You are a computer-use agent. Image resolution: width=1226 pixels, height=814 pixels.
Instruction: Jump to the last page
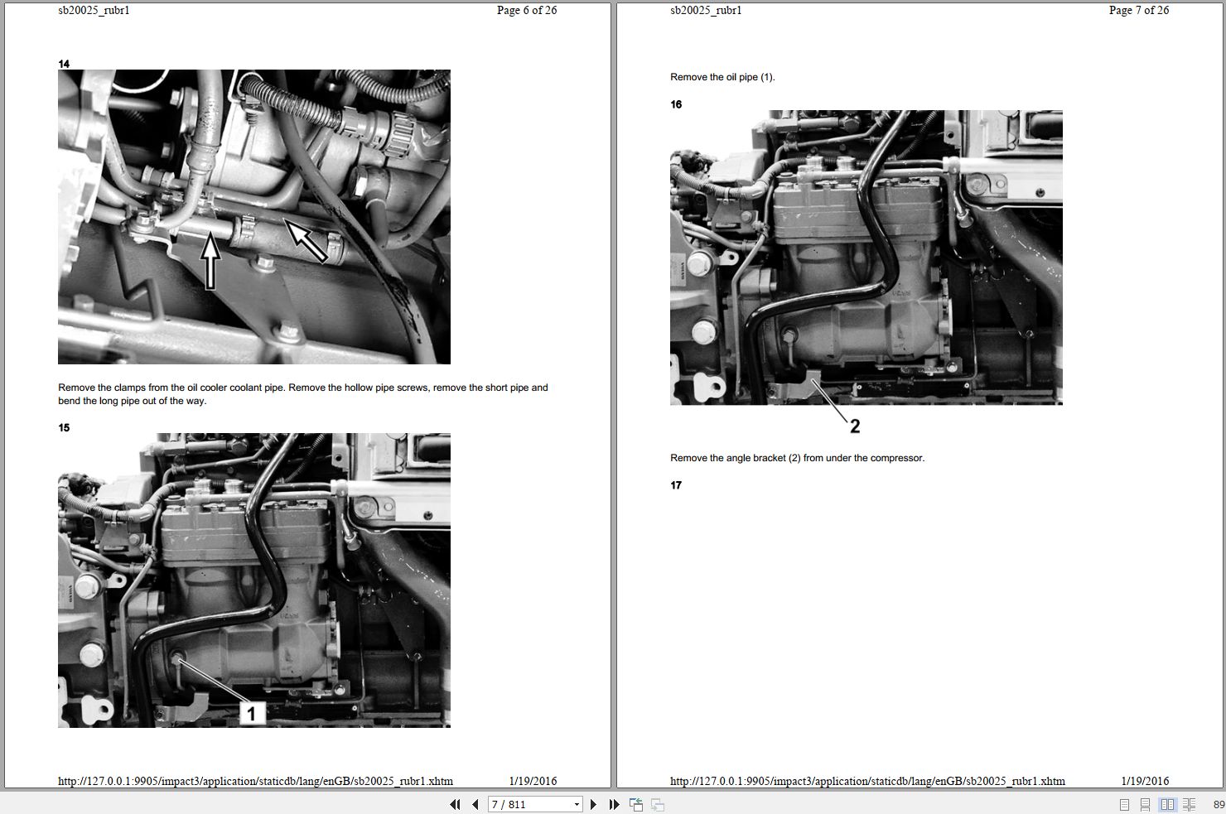click(x=613, y=804)
